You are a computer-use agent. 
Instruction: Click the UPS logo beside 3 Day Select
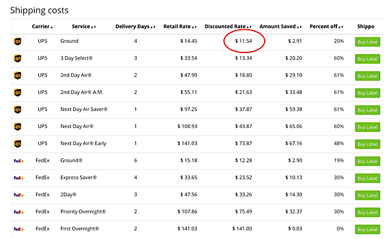click(17, 59)
